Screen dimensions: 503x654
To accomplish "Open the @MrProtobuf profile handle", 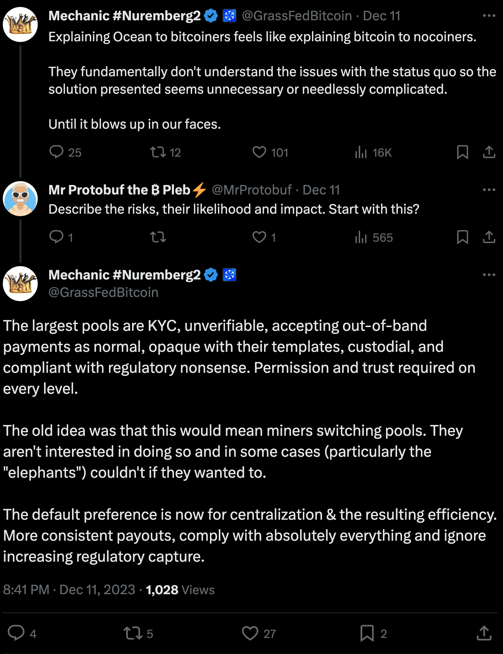I will coord(251,190).
